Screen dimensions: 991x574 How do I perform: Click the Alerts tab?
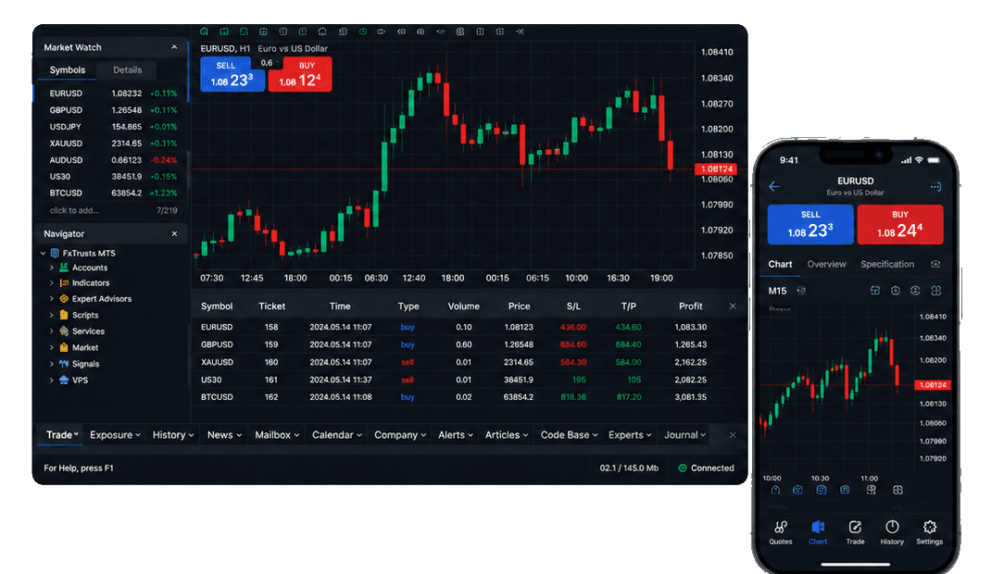pyautogui.click(x=456, y=435)
